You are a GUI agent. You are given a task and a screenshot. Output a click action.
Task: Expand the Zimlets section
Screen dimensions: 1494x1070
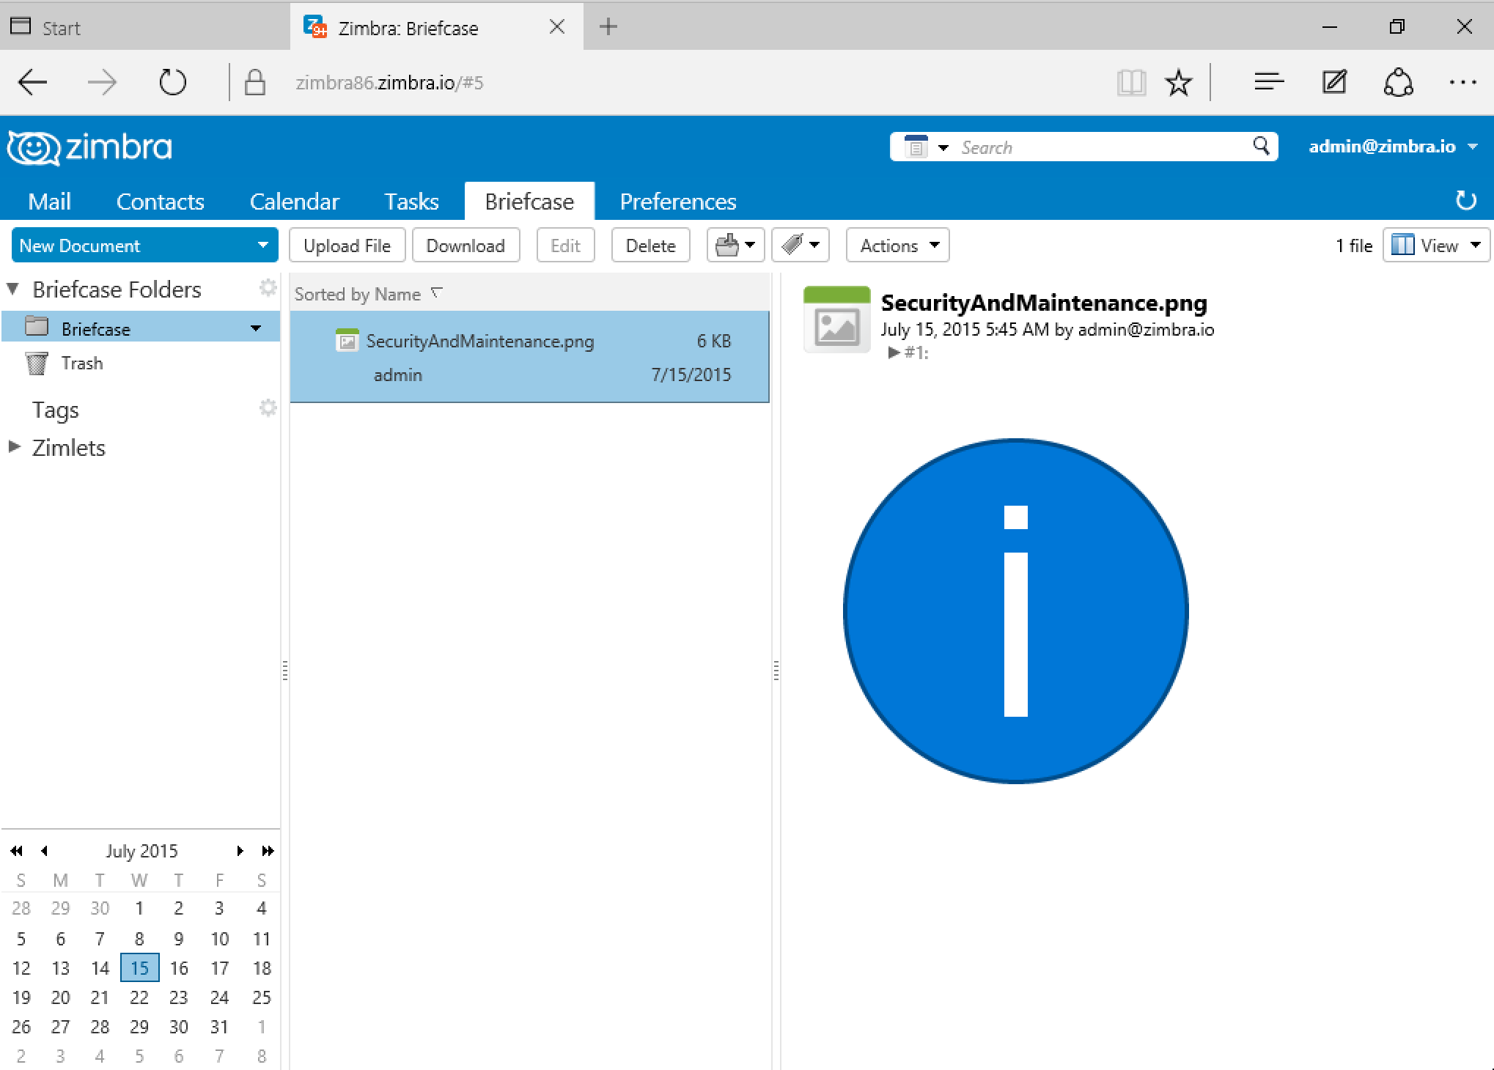[x=14, y=447]
